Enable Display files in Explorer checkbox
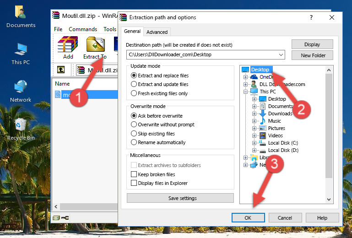The width and height of the screenshot is (352, 238). pos(134,183)
